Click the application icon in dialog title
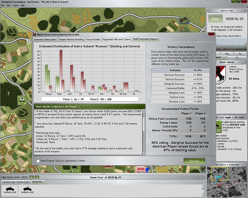This screenshot has width=248, height=198. [x=35, y=34]
